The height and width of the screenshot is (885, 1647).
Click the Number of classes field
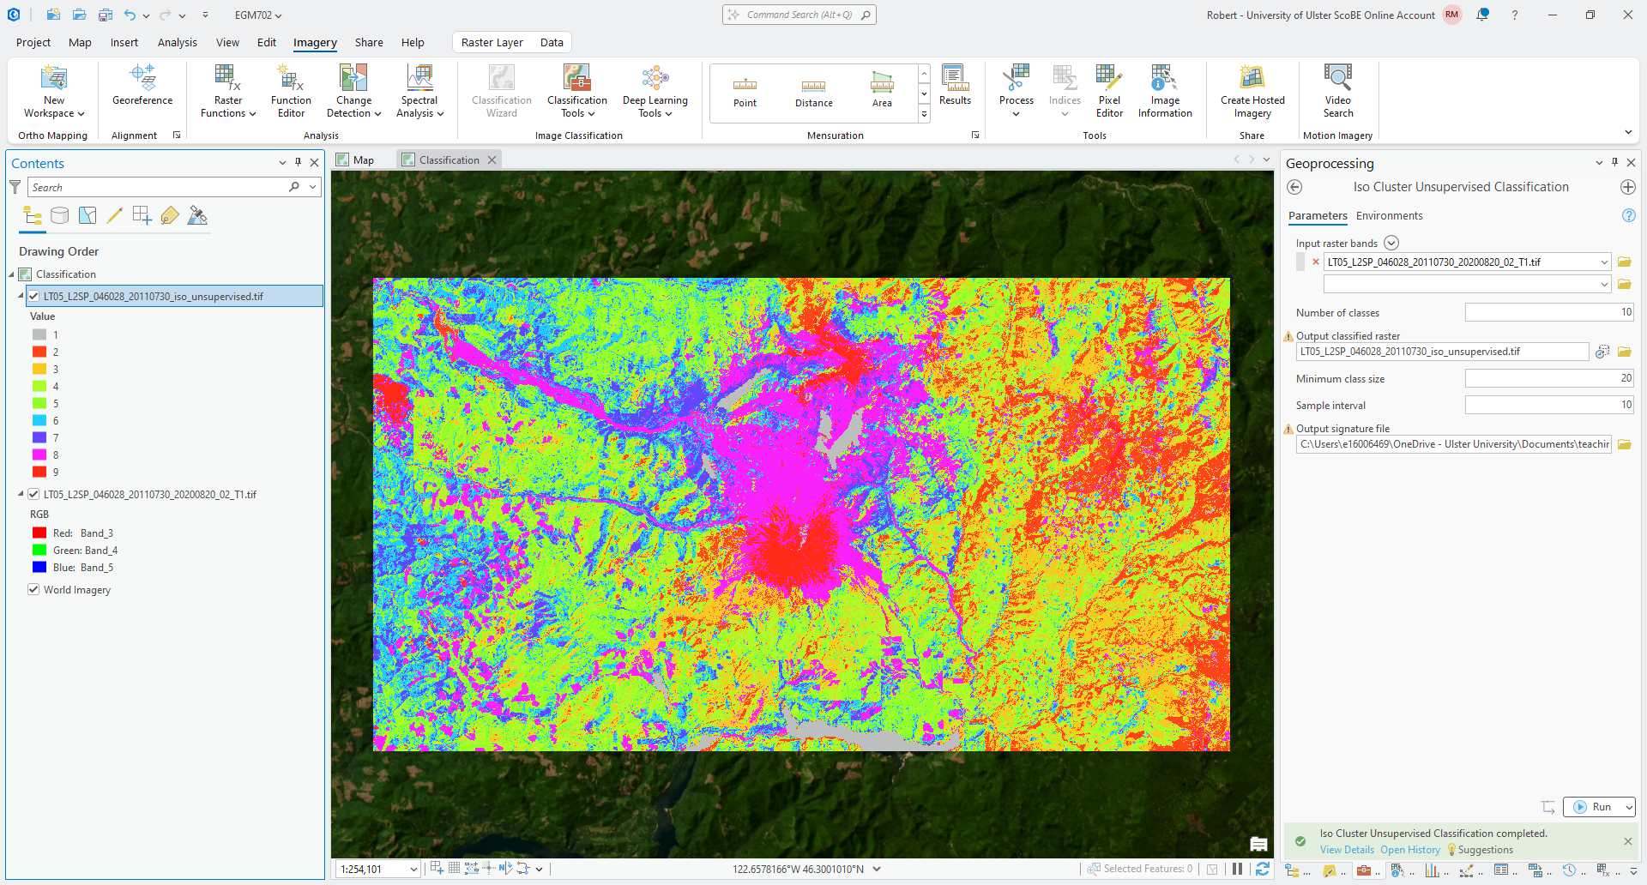pos(1548,313)
